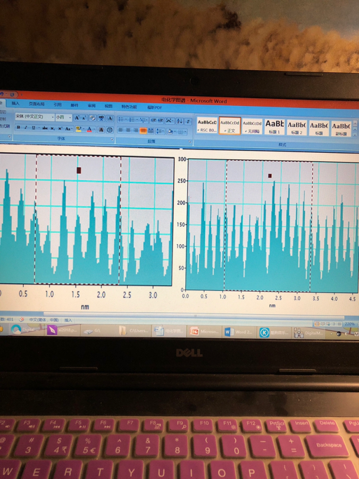Toggle underline formatting

[34, 128]
